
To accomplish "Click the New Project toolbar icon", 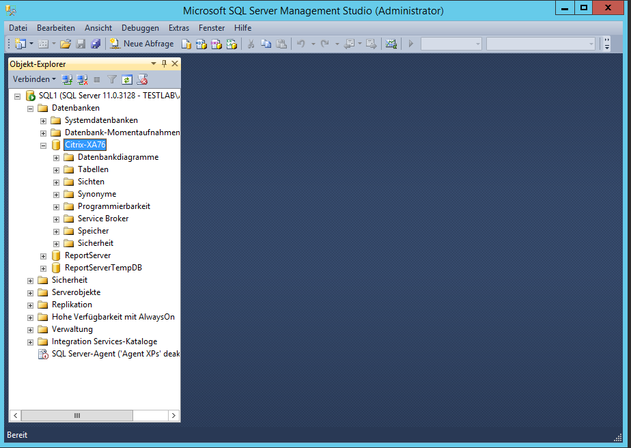I will pos(20,44).
